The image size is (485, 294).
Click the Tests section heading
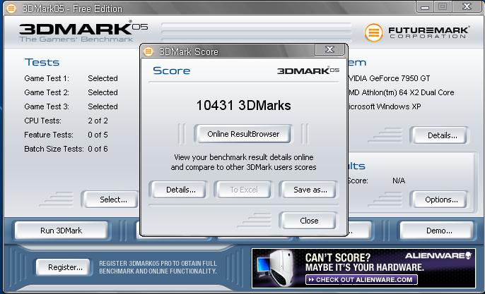(42, 62)
